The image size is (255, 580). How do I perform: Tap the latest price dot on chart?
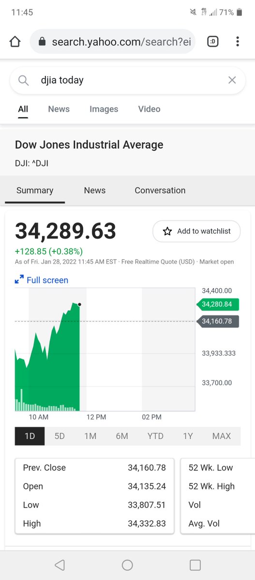pos(79,304)
